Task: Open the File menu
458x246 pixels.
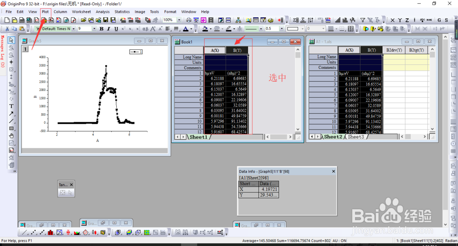Action: click(9, 12)
